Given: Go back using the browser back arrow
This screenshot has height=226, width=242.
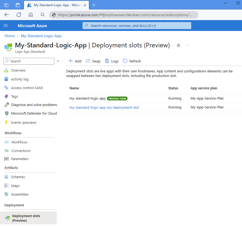Looking at the screenshot, I should pyautogui.click(x=7, y=15).
